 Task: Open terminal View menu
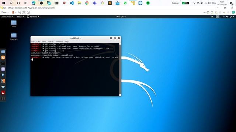44,41
